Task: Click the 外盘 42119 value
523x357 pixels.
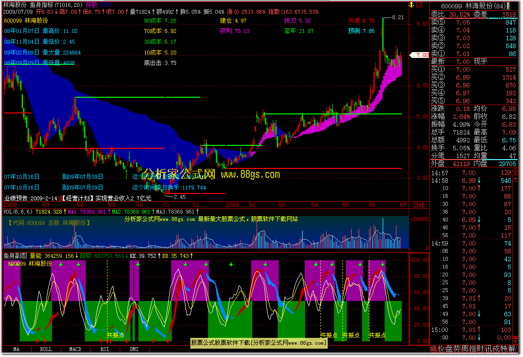Action: click(x=461, y=164)
